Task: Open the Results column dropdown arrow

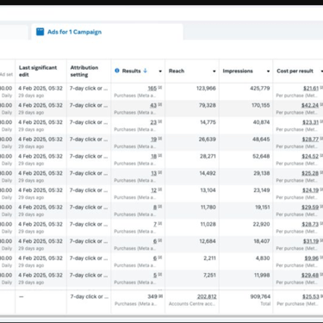Action: [160, 71]
